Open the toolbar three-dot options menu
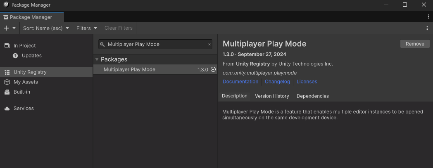 click(428, 28)
